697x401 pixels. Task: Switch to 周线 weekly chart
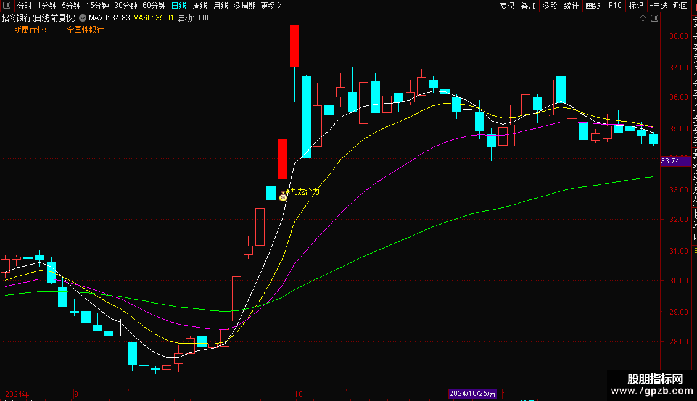200,6
